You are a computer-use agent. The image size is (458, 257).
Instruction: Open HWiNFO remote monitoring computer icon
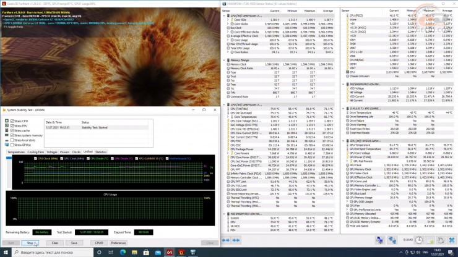(380, 240)
